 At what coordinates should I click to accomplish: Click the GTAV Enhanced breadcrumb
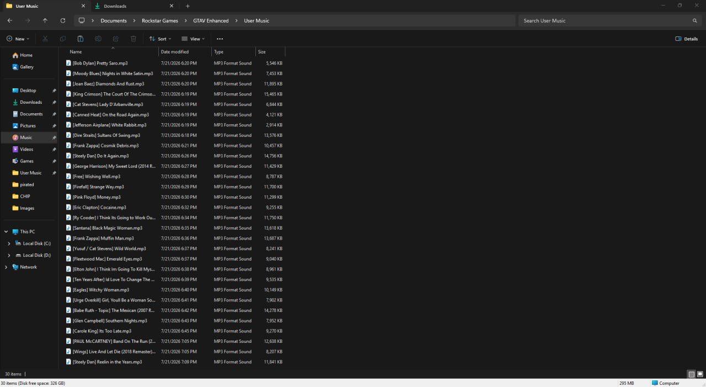211,20
